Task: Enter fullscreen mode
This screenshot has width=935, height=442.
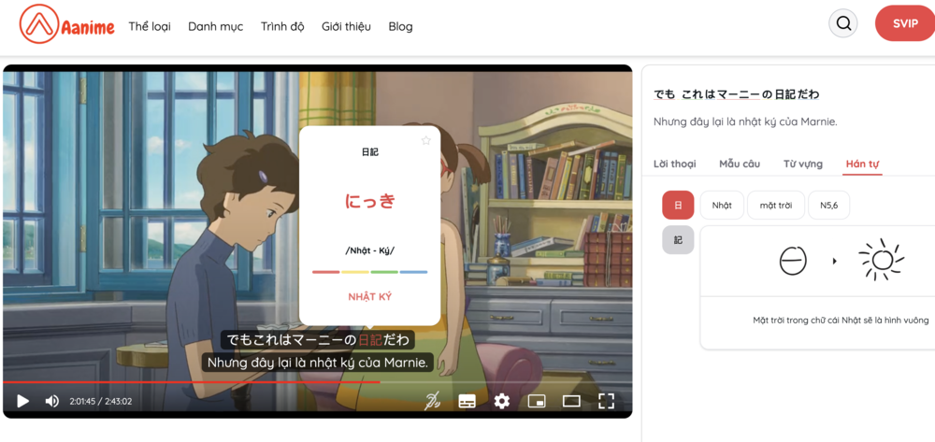Action: pyautogui.click(x=606, y=401)
